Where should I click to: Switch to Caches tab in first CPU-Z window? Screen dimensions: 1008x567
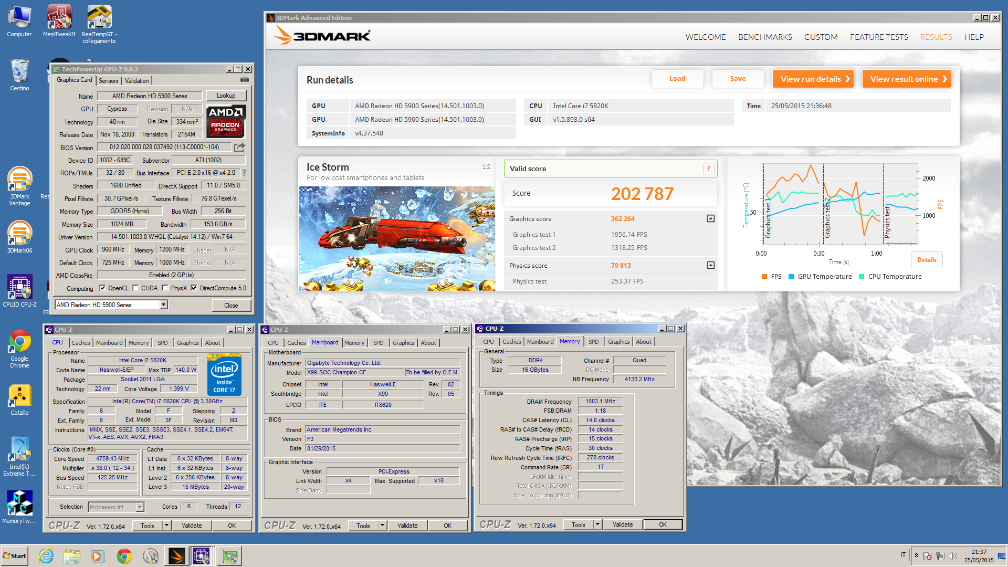pyautogui.click(x=80, y=343)
